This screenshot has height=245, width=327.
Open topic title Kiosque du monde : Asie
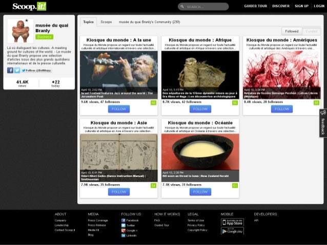[119, 123]
